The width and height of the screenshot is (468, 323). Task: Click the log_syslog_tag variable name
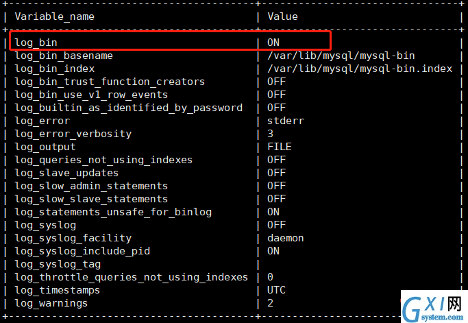click(x=58, y=265)
